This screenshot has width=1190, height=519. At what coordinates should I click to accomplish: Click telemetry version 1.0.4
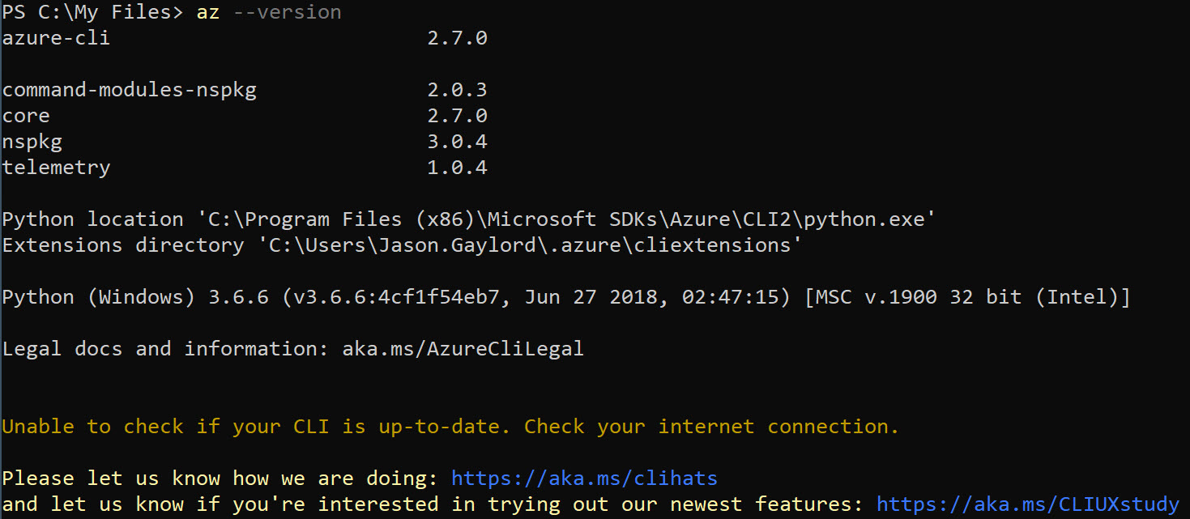click(x=457, y=168)
